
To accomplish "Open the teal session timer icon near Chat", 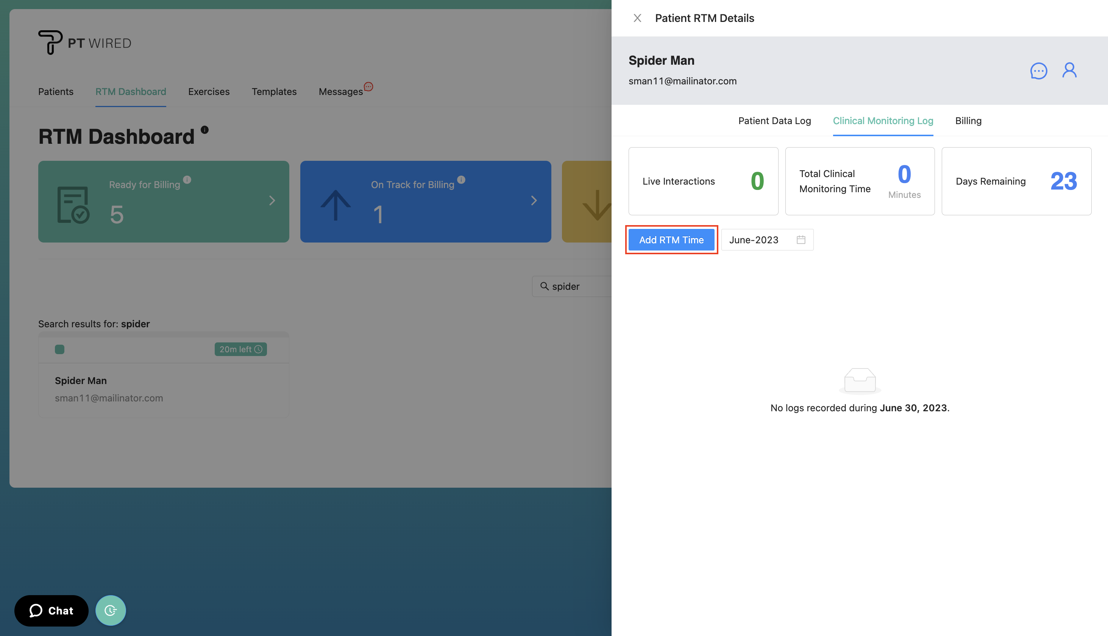I will click(111, 610).
